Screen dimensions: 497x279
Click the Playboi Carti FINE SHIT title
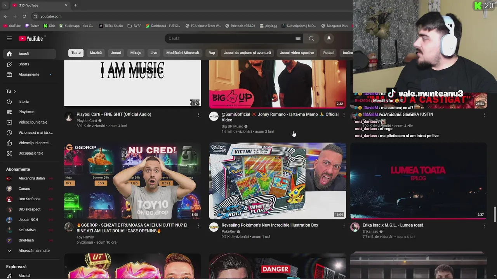114,114
